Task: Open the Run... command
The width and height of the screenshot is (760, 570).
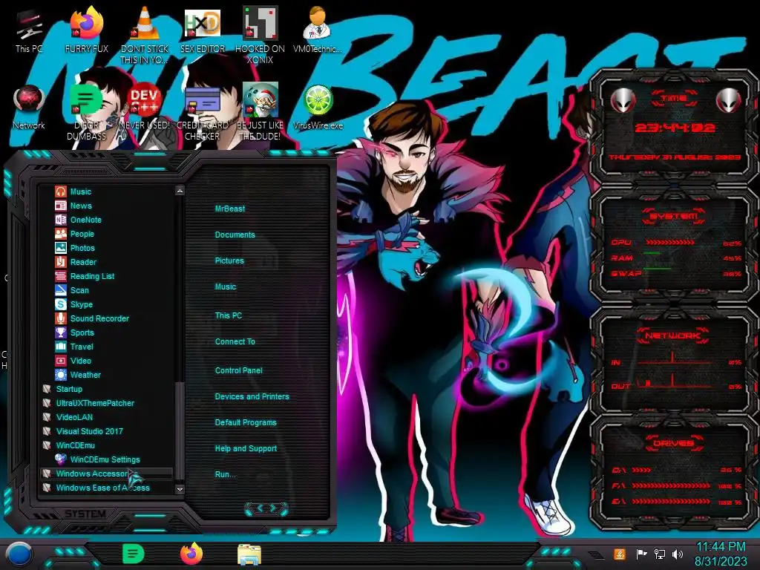Action: coord(225,474)
